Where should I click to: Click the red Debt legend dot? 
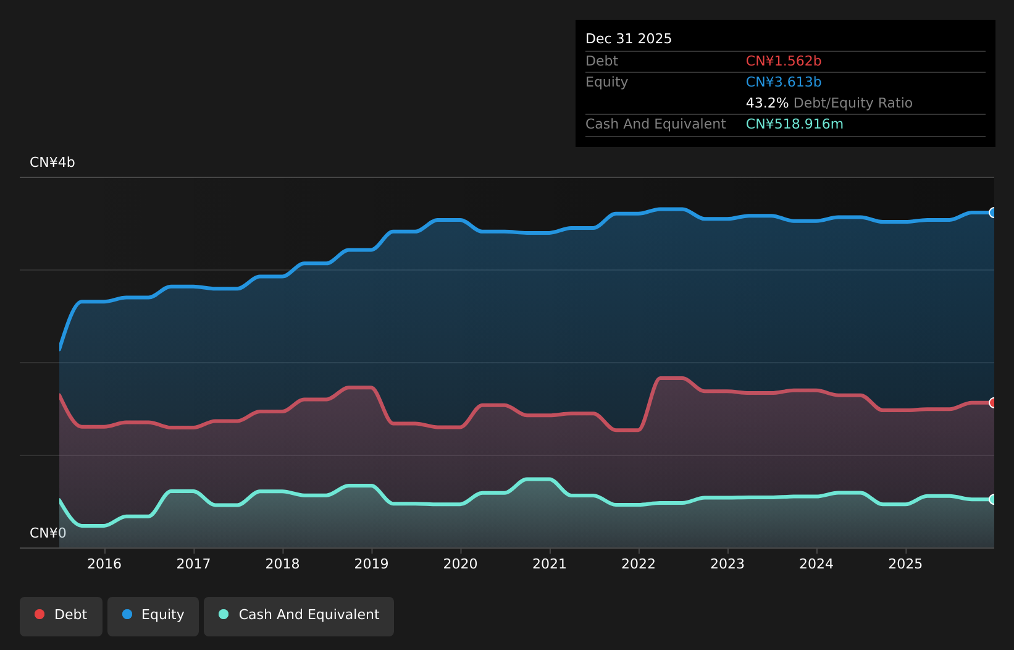pos(40,614)
